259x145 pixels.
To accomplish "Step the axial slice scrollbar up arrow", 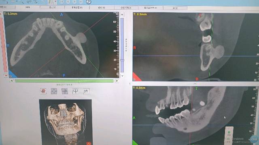I will click(x=122, y=14).
